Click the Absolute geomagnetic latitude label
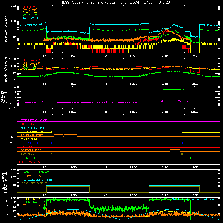Screen dimensions: 223x223 (x=193, y=199)
